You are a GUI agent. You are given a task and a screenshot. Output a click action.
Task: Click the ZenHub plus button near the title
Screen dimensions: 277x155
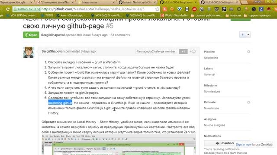242,34
